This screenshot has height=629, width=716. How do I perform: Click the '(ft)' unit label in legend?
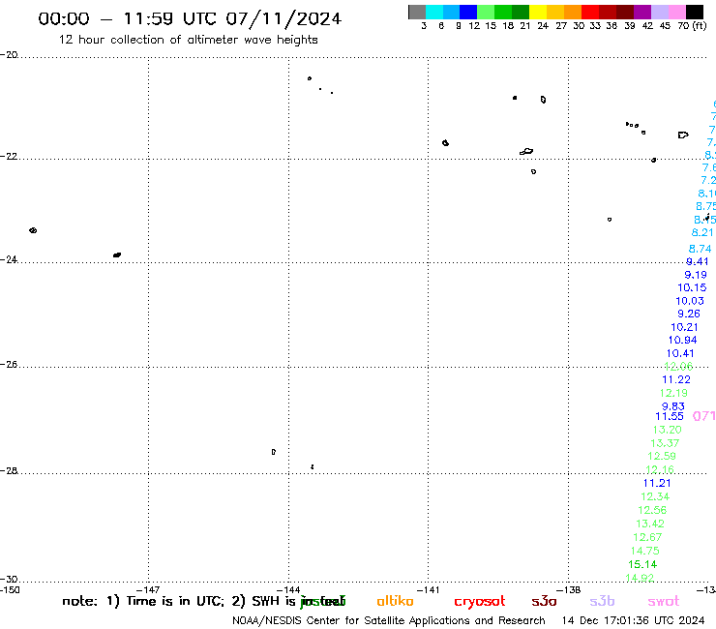click(700, 25)
